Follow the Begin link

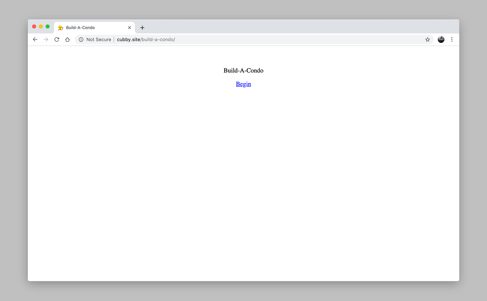[x=243, y=84]
